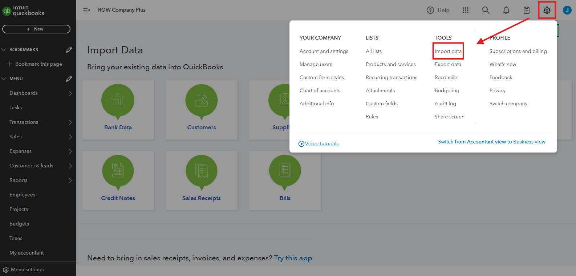Click the Bank Data import icon

pos(118,101)
